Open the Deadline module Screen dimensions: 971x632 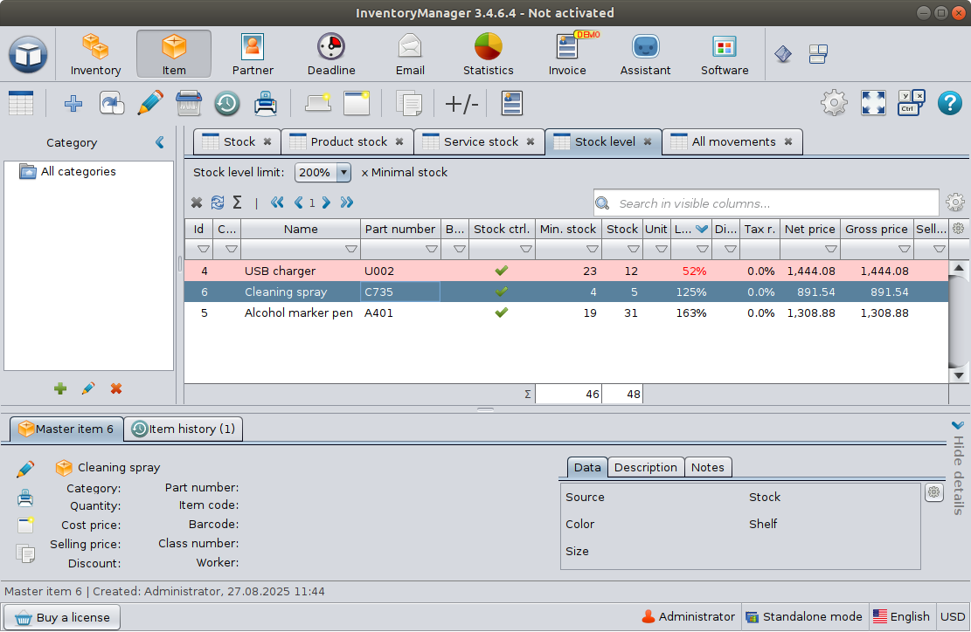coord(331,54)
